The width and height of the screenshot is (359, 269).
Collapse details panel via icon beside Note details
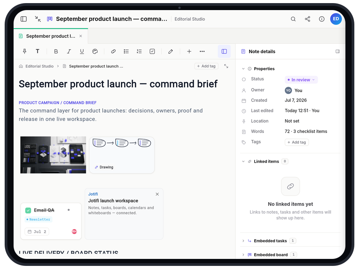click(338, 52)
